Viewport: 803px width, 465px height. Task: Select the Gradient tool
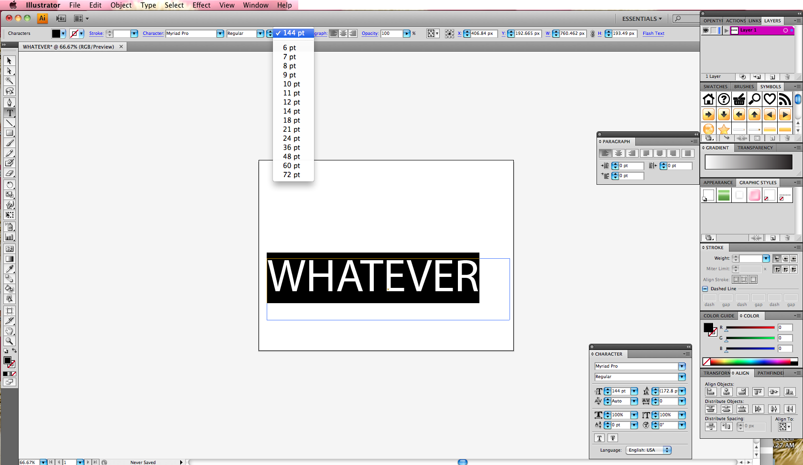coord(9,258)
